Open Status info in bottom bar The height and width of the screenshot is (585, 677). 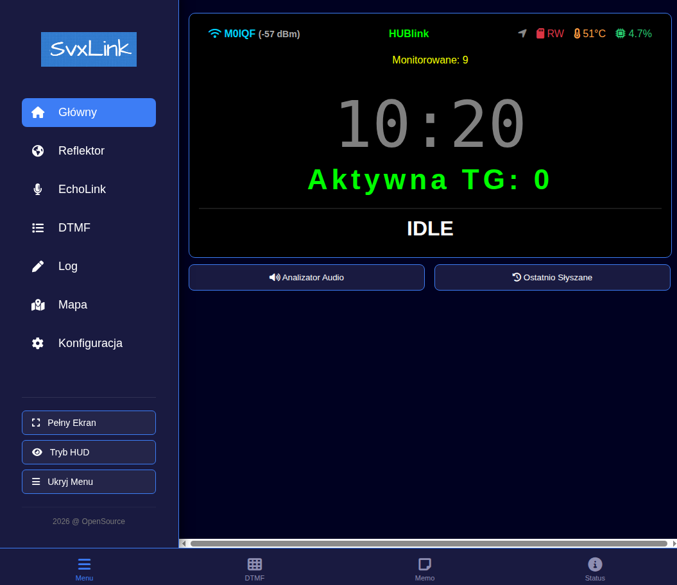click(x=595, y=568)
